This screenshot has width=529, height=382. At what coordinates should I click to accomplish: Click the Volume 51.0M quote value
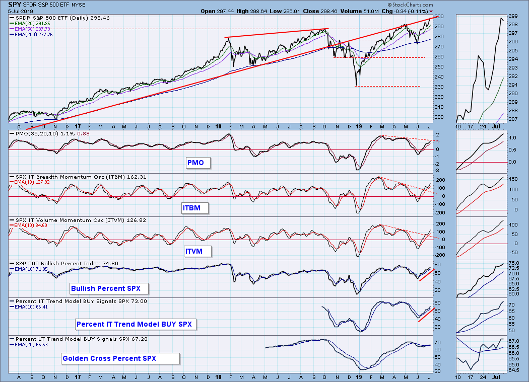pos(359,11)
